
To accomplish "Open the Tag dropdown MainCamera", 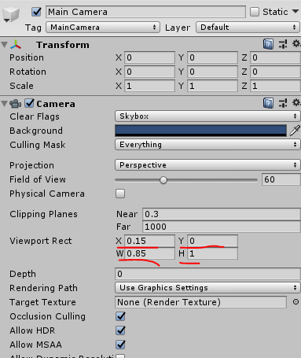I will 103,28.
